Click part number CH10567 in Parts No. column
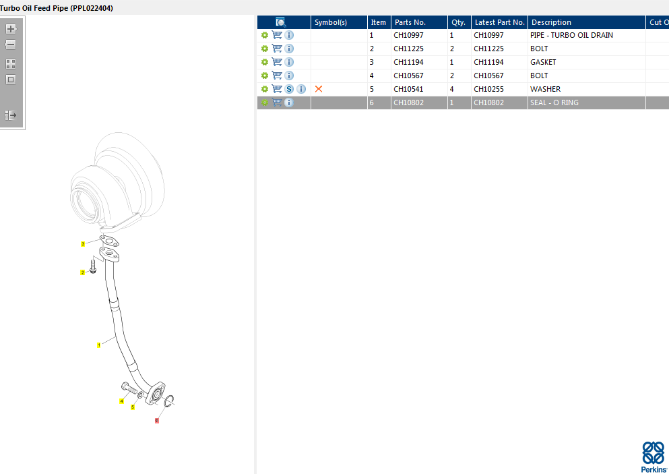 408,76
